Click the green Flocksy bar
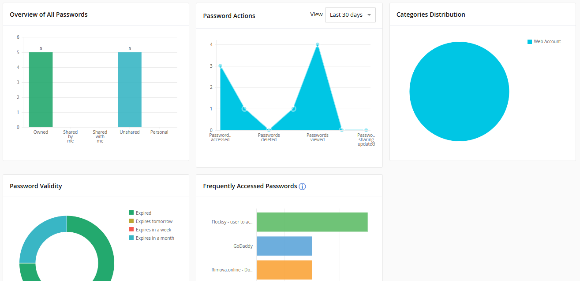This screenshot has height=282, width=580. pos(312,222)
